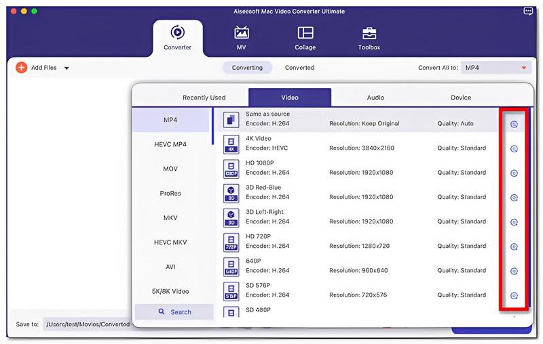Choose the '3D Left-Right' preset name
The width and height of the screenshot is (543, 344).
265,212
